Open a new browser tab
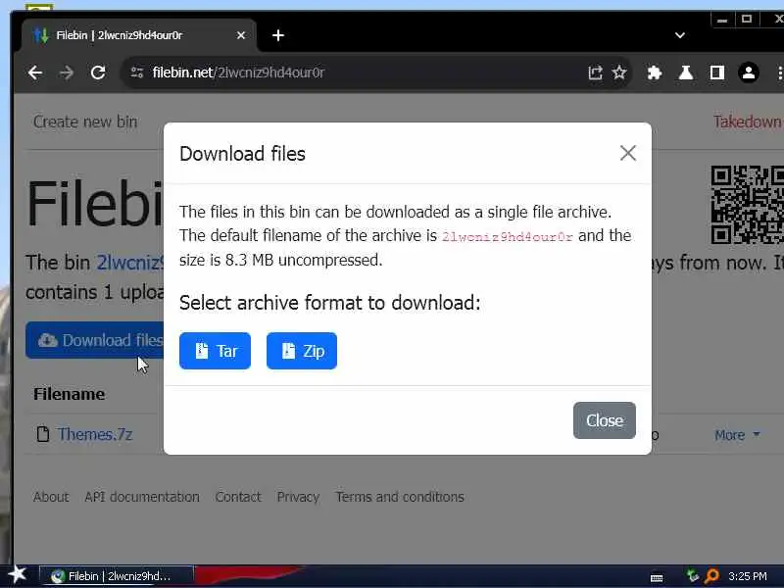Viewport: 784px width, 588px height. (x=278, y=35)
